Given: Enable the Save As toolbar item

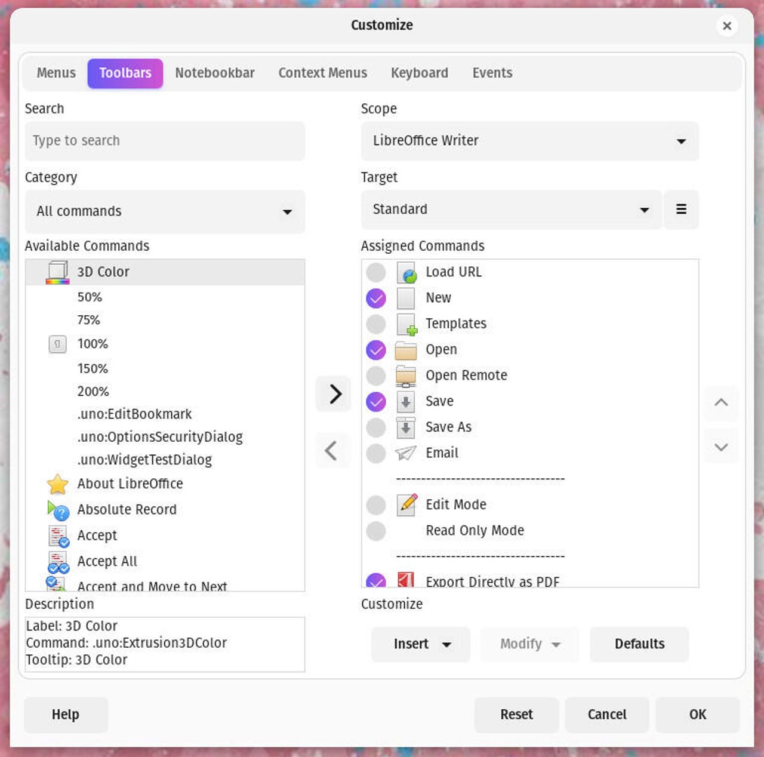Looking at the screenshot, I should point(376,427).
